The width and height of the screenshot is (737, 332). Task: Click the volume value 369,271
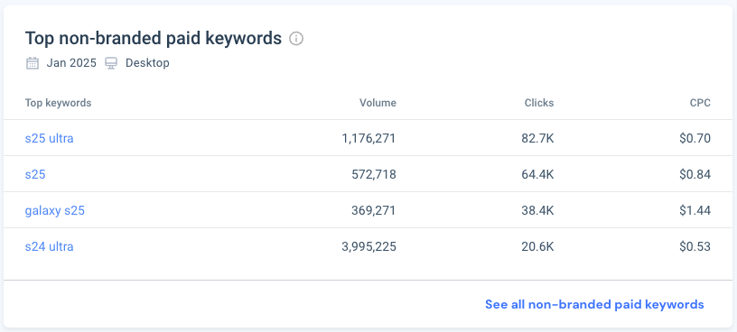pos(374,211)
